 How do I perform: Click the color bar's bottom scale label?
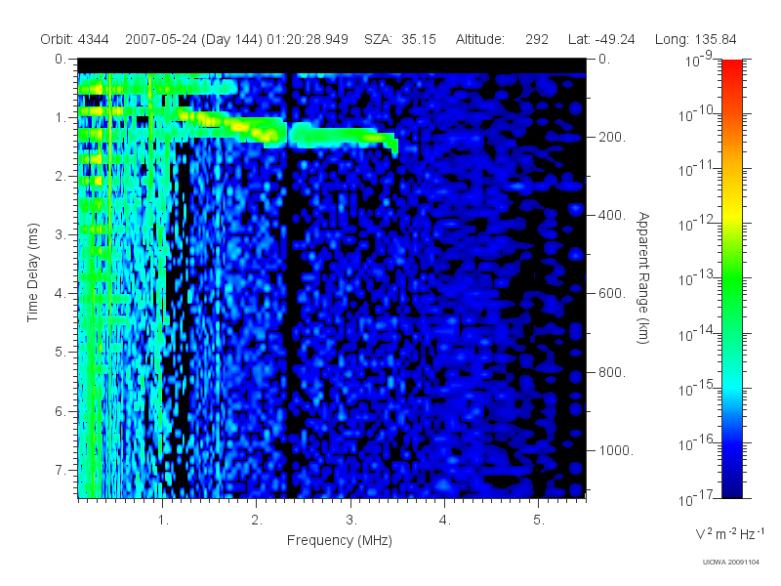[695, 498]
